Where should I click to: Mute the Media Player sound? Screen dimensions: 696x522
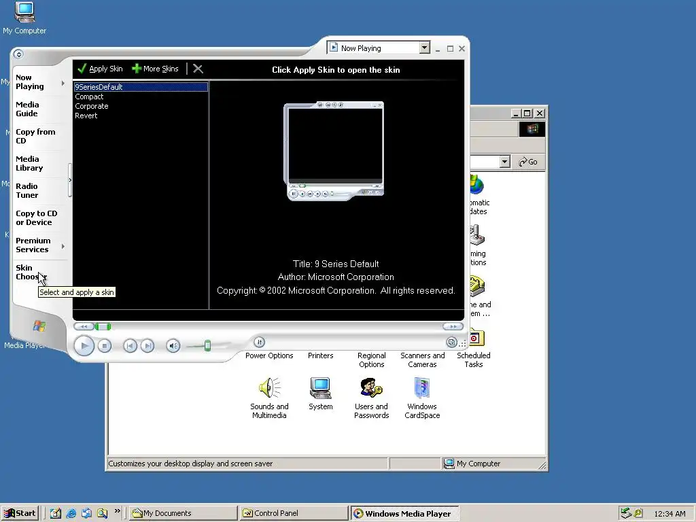click(x=173, y=346)
